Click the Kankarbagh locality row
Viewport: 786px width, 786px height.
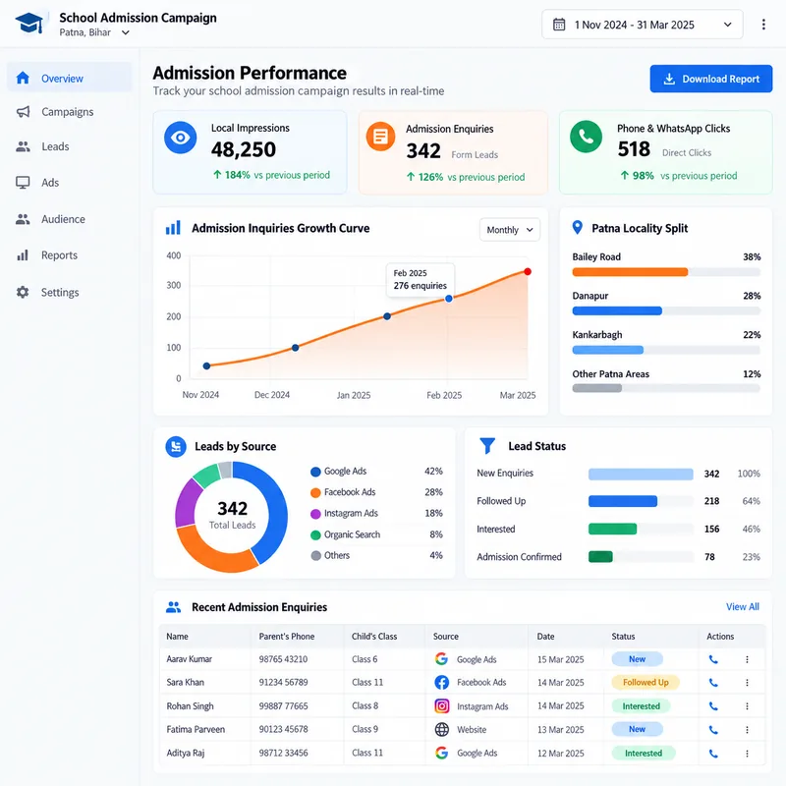(666, 342)
